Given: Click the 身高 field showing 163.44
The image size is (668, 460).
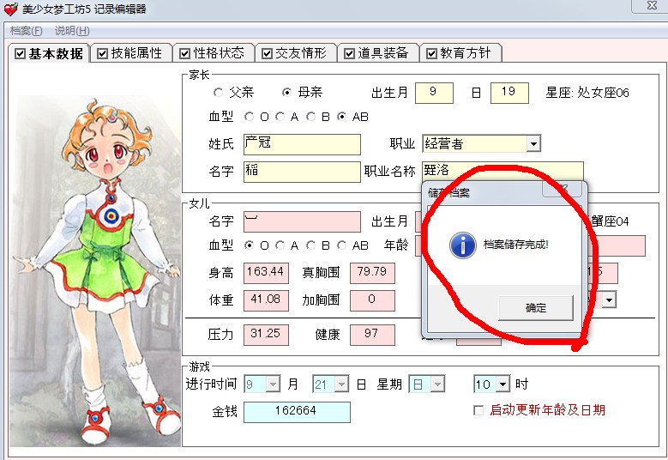Looking at the screenshot, I should pyautogui.click(x=266, y=273).
